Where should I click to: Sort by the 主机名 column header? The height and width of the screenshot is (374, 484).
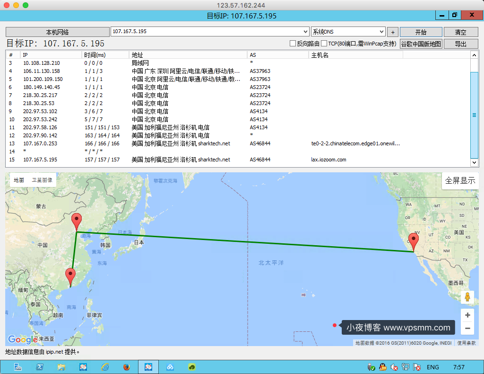point(355,55)
